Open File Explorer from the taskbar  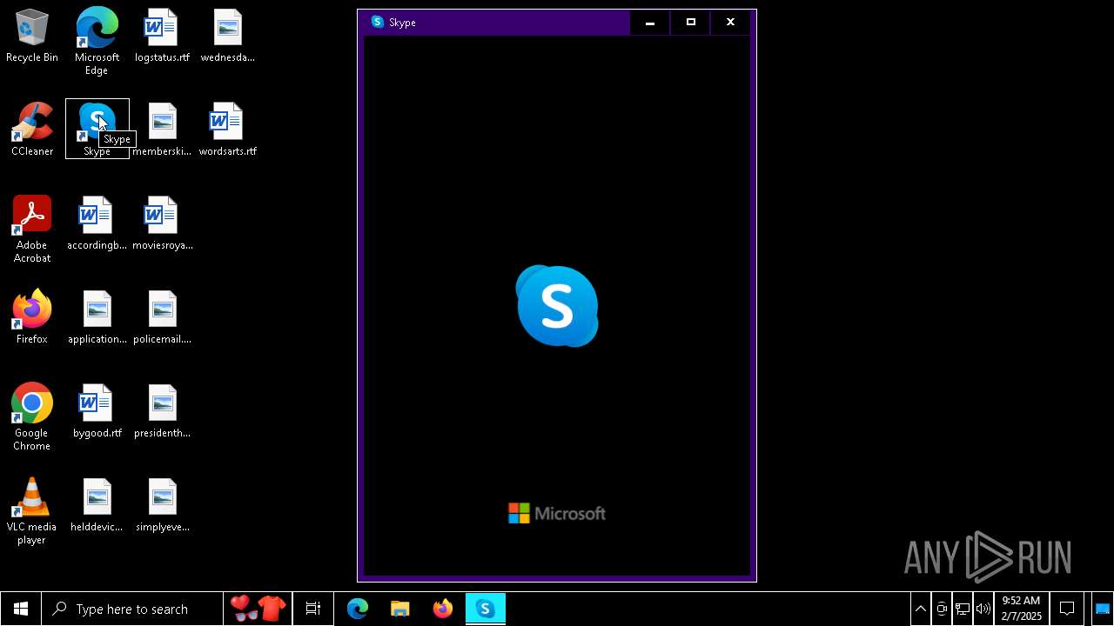[400, 609]
